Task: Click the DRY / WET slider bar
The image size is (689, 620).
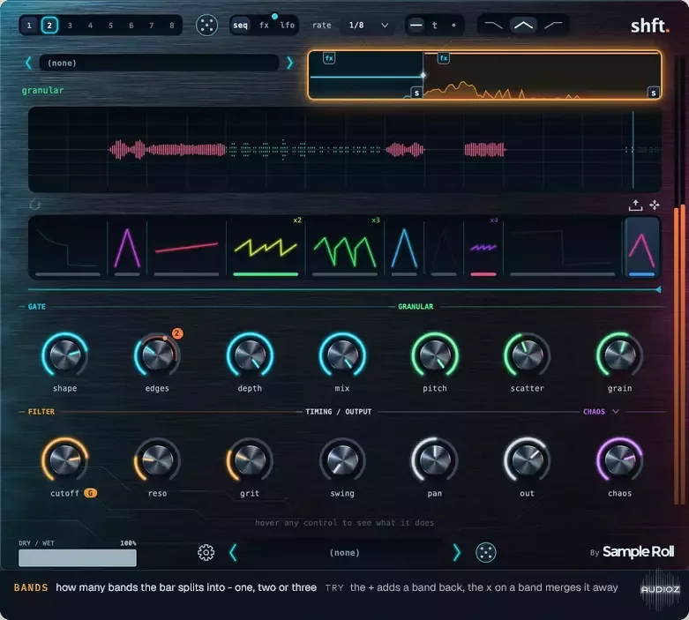Action: (78, 557)
